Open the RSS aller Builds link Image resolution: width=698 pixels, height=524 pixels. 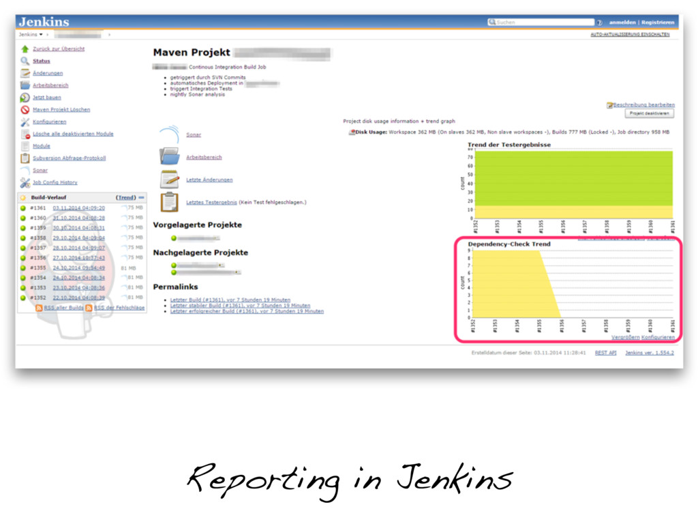(63, 308)
